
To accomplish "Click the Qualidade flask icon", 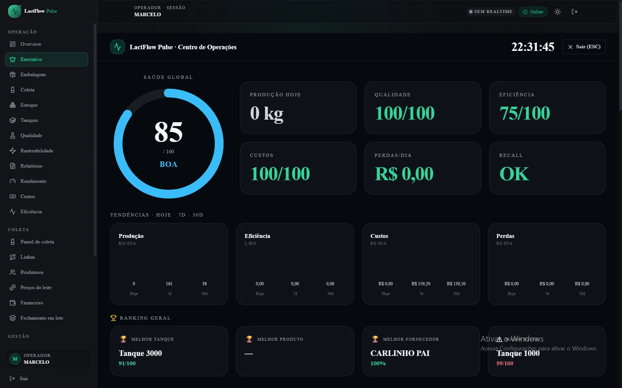I will (x=13, y=135).
